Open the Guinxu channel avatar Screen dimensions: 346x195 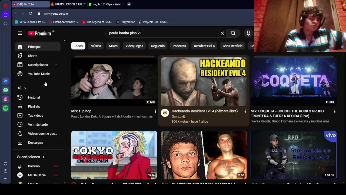(165, 113)
